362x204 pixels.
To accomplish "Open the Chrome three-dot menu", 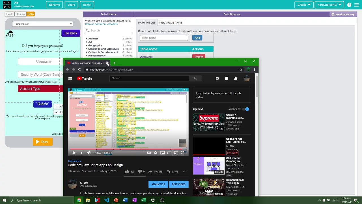I will pyautogui.click(x=254, y=69).
